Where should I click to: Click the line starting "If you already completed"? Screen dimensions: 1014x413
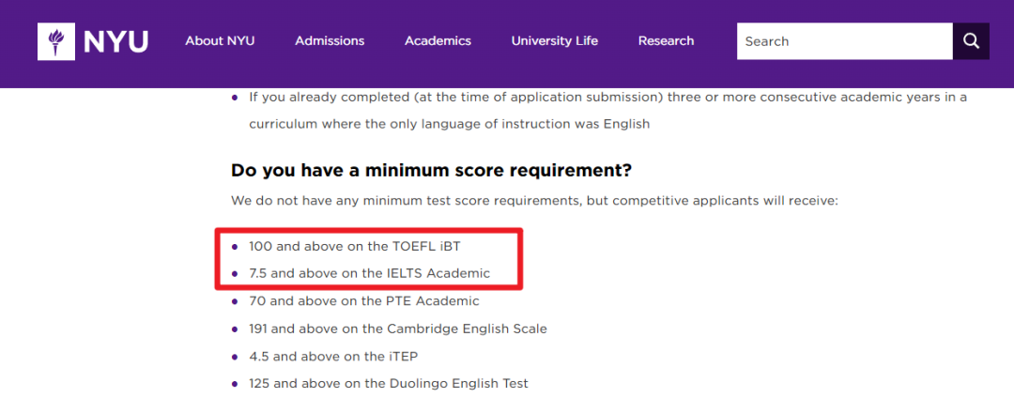point(607,98)
